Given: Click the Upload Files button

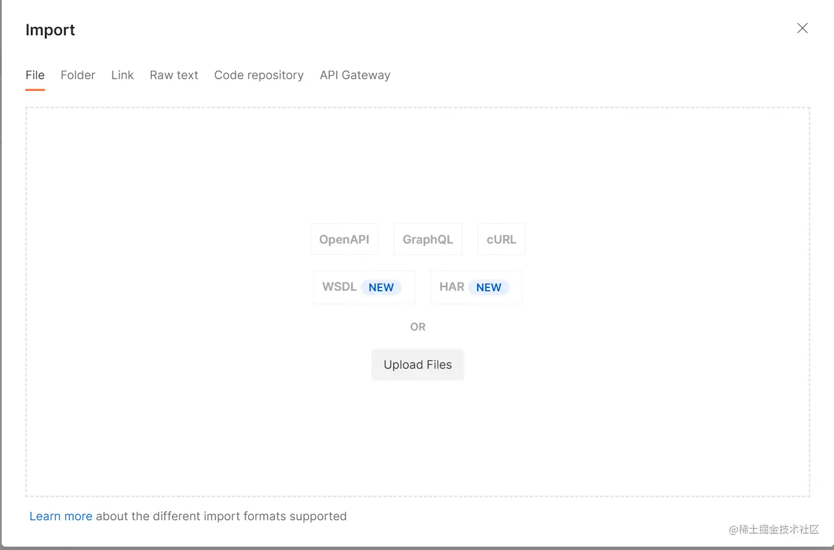Looking at the screenshot, I should 418,365.
